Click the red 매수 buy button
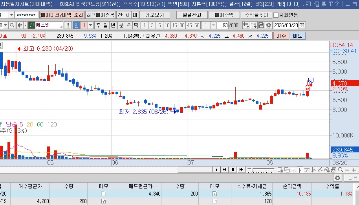The width and height of the screenshot is (359, 205). point(281,36)
